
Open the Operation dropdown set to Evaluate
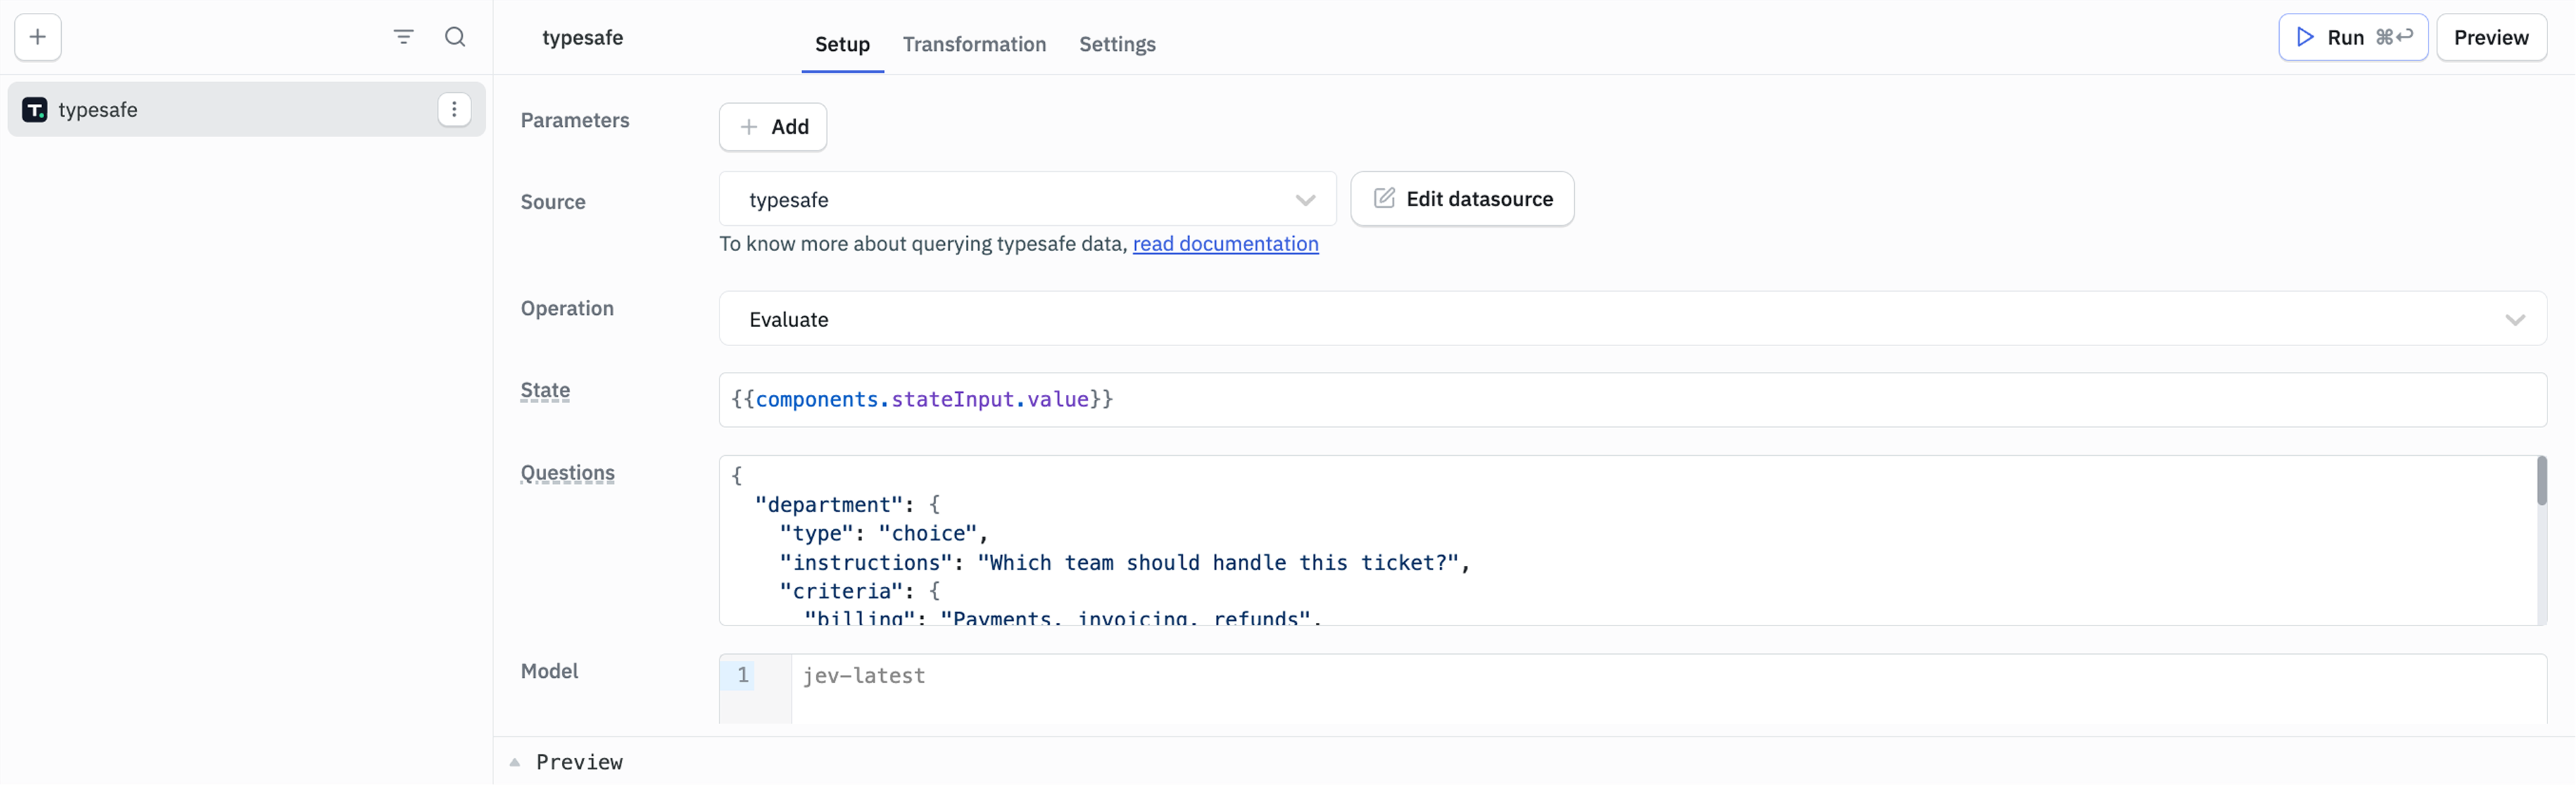point(1632,319)
